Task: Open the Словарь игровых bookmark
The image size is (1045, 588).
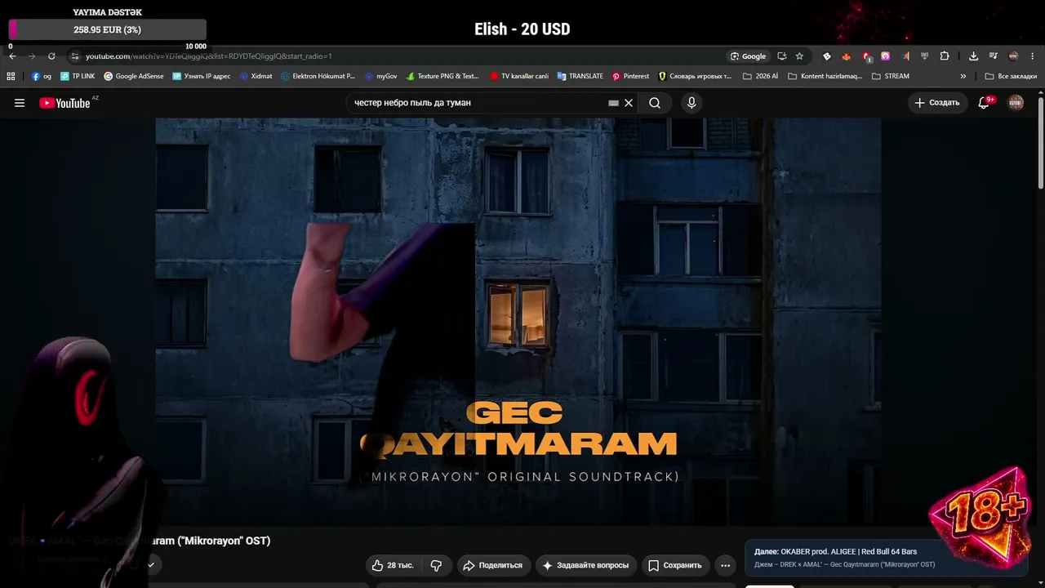Action: tap(695, 76)
